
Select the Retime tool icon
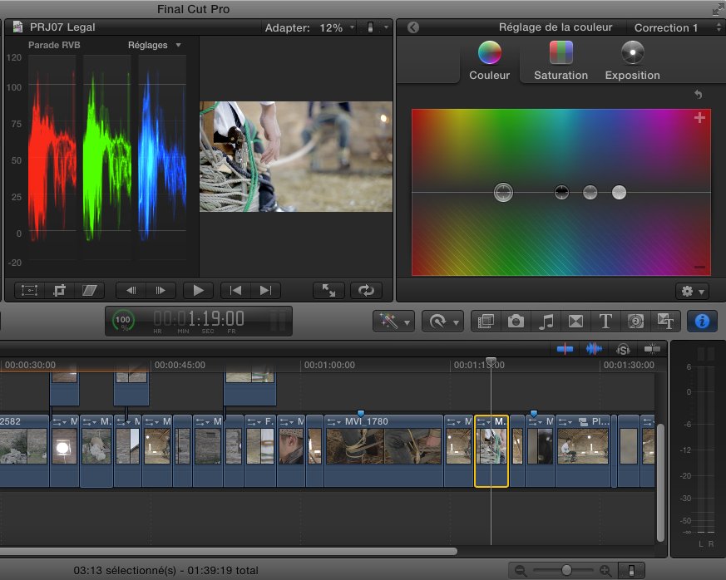click(437, 321)
